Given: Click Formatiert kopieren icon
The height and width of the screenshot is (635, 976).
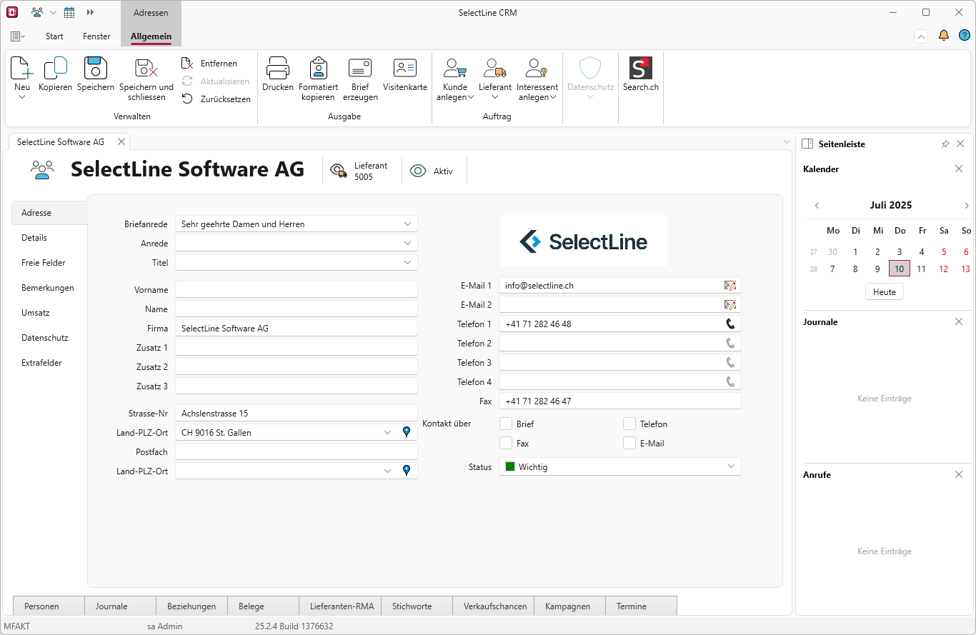Looking at the screenshot, I should coord(318,68).
